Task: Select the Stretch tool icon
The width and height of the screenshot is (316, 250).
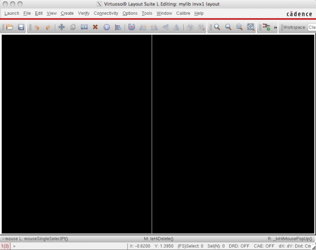Action: (x=84, y=27)
